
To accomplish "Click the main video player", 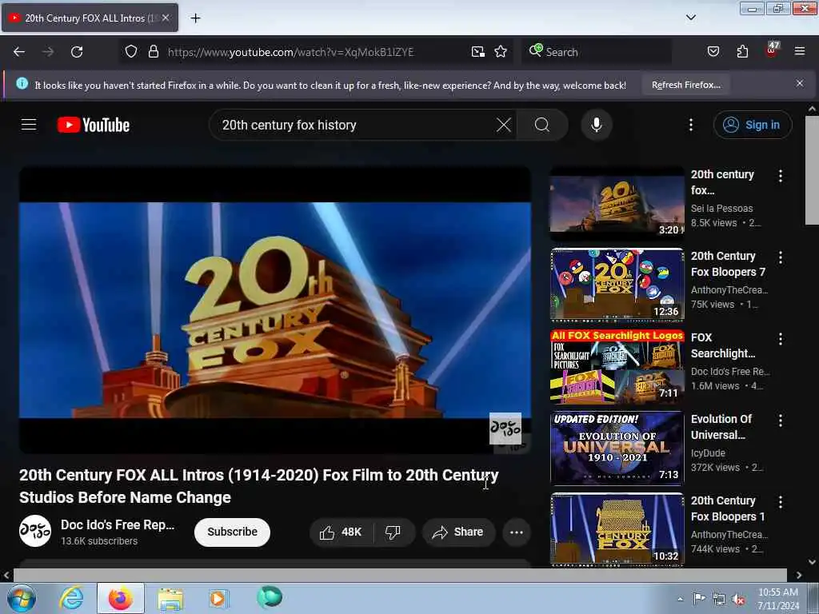I will (275, 310).
